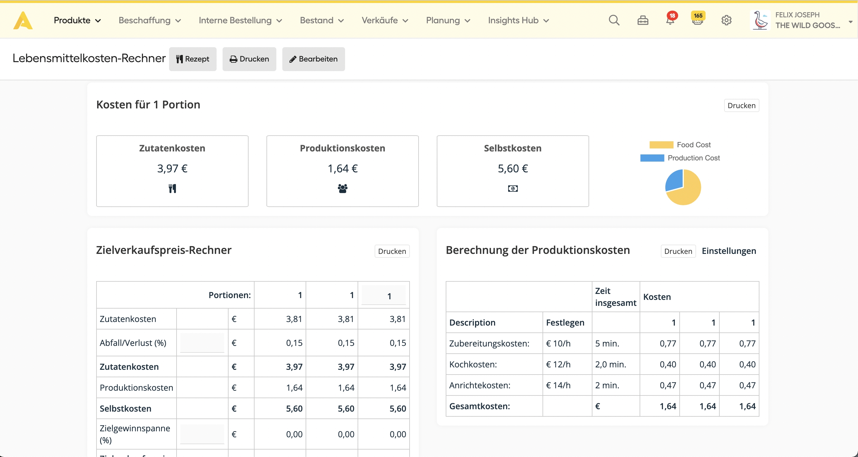This screenshot has height=457, width=858.
Task: Expand the Beschaffung dropdown menu
Action: (x=150, y=20)
